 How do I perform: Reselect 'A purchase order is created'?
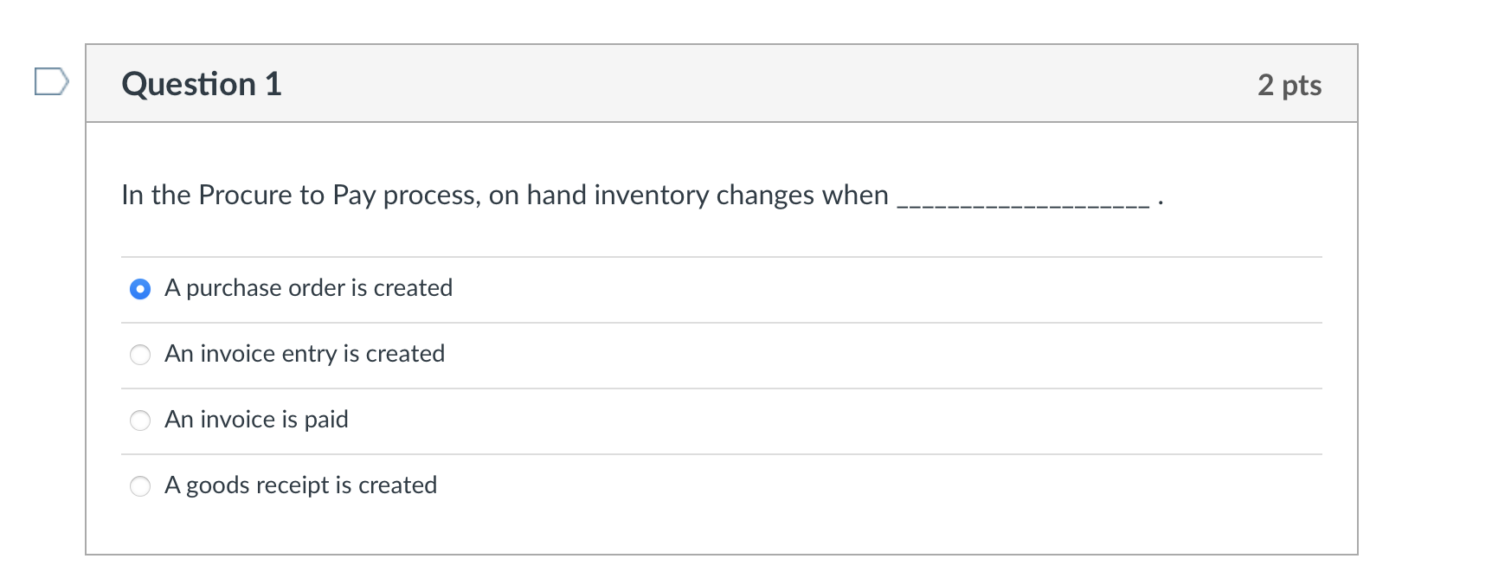coord(309,288)
